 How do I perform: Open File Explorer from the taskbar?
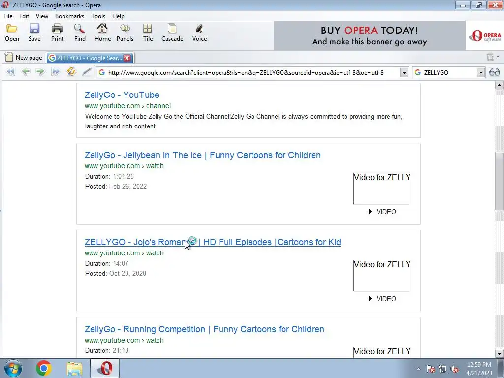coord(74,369)
